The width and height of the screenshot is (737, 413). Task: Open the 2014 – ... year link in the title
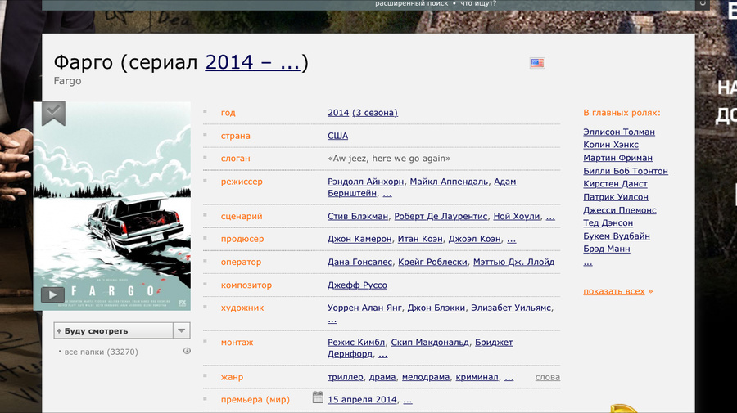[x=252, y=62]
